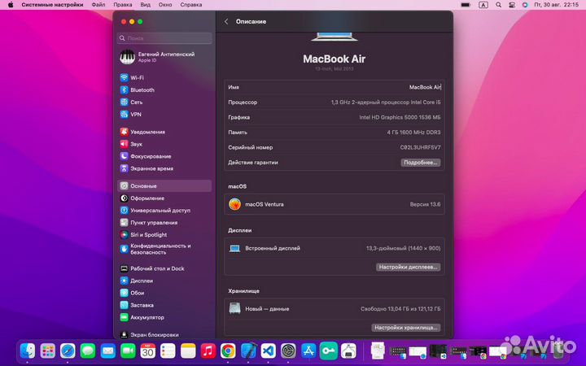Open Calendar from the Dock
This screenshot has width=586, height=366.
tap(148, 351)
